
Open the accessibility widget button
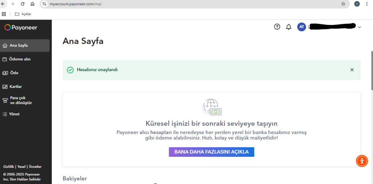362,161
